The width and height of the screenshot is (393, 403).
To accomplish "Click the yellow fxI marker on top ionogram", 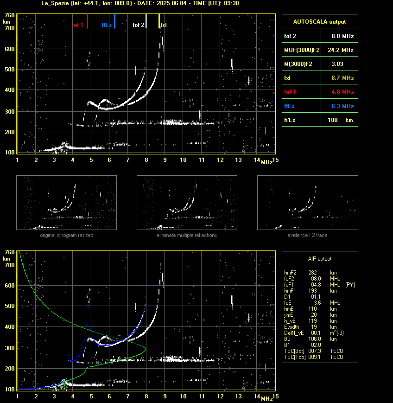I will (159, 21).
